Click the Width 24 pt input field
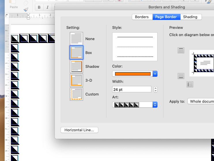The image size is (214, 161). pos(132,89)
